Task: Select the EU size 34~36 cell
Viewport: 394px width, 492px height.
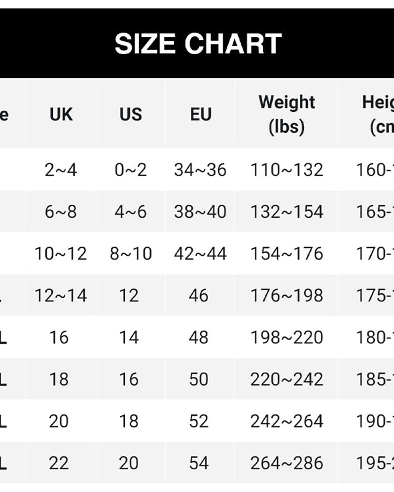Action: 200,170
